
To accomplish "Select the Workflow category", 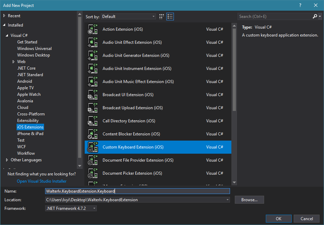I will click(x=26, y=153).
